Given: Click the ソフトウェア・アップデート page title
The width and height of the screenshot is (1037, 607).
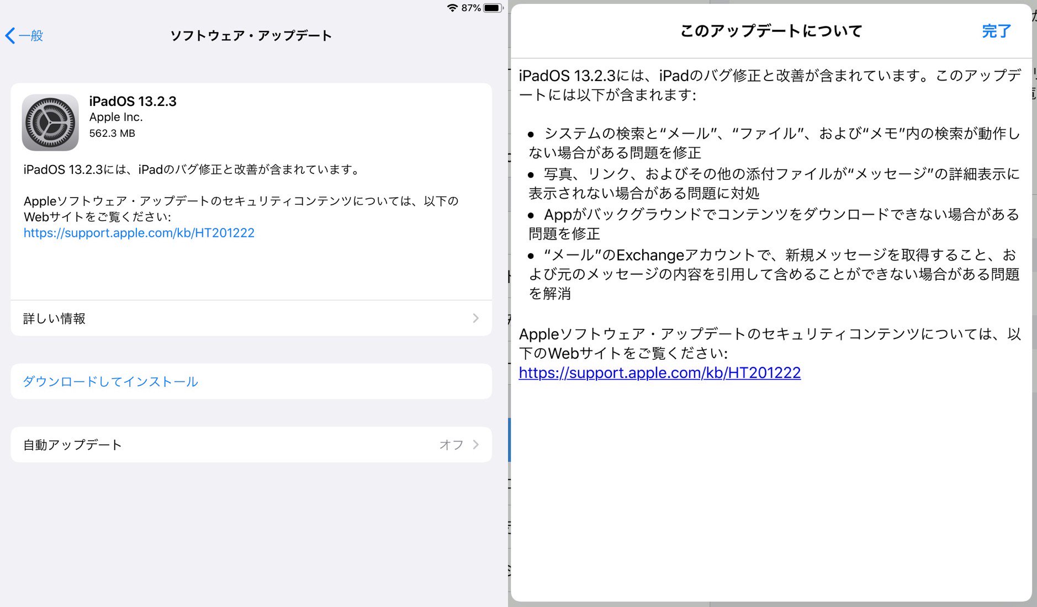Looking at the screenshot, I should point(251,36).
